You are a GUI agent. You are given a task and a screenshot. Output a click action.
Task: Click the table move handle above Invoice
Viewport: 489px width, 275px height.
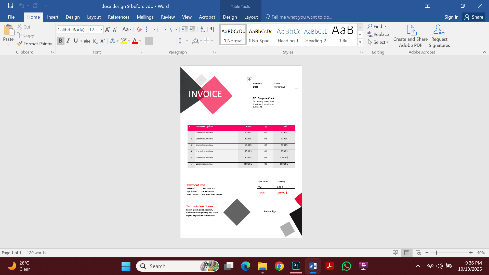click(x=249, y=80)
